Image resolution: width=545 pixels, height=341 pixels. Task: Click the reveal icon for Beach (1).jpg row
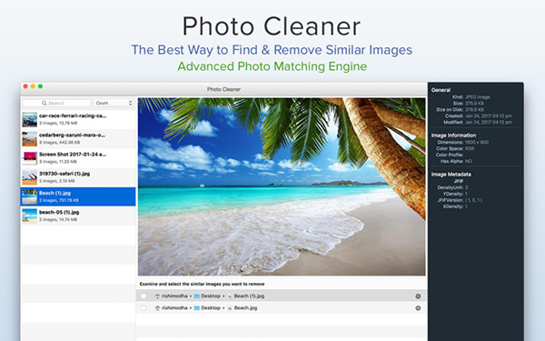click(x=418, y=296)
